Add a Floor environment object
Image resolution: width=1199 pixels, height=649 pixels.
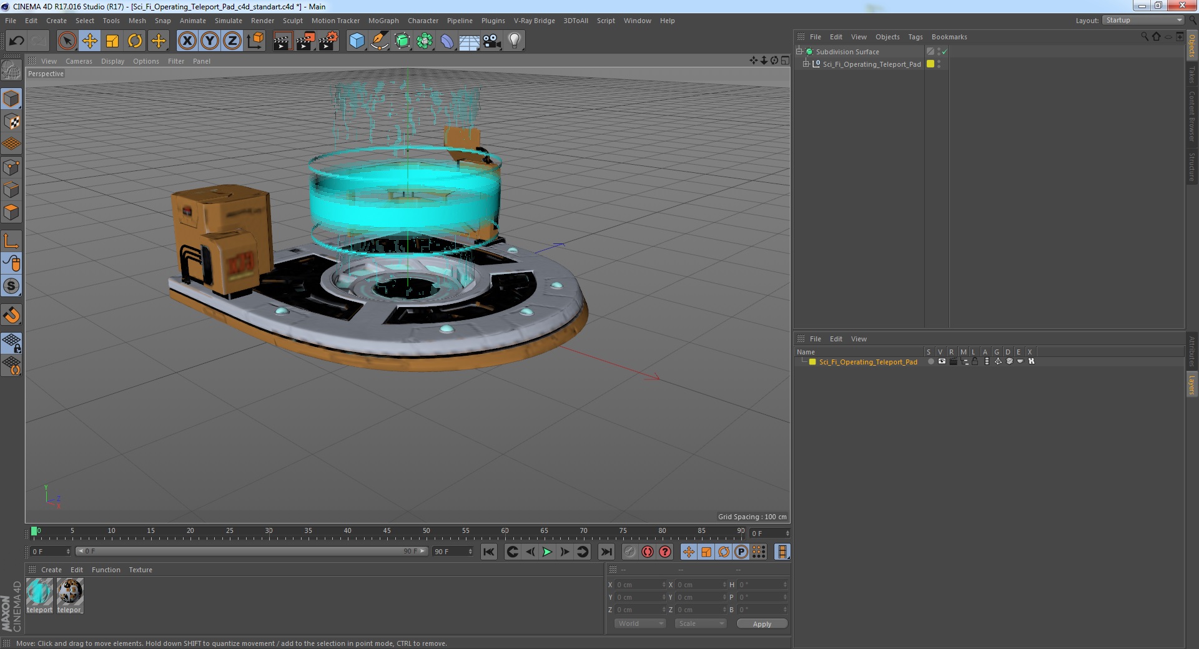click(x=469, y=41)
